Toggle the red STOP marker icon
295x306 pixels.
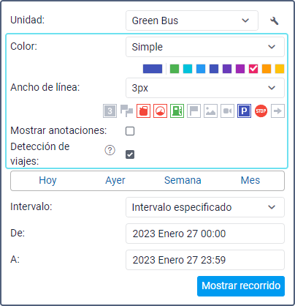point(261,111)
